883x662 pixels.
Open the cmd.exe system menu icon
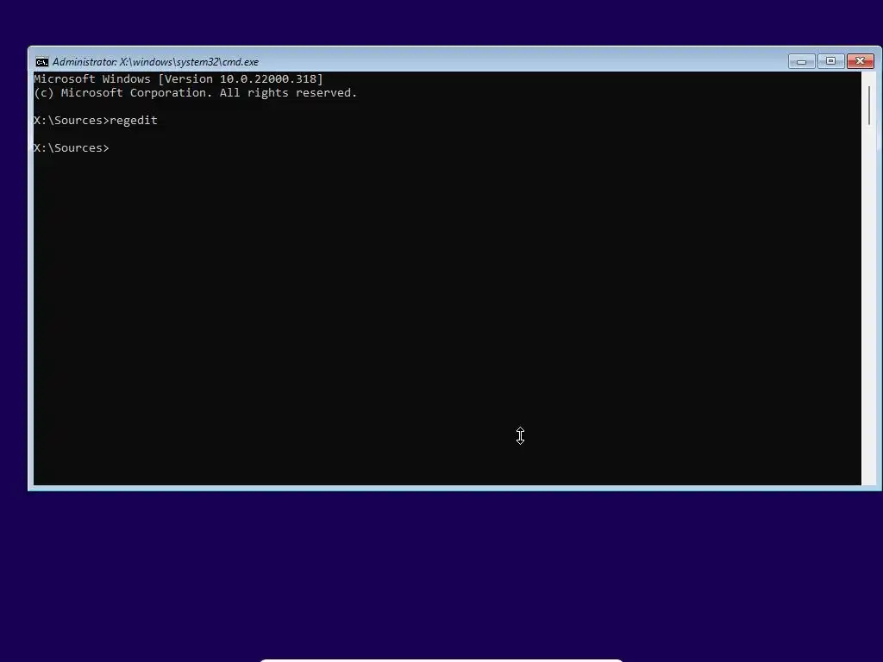click(x=42, y=62)
